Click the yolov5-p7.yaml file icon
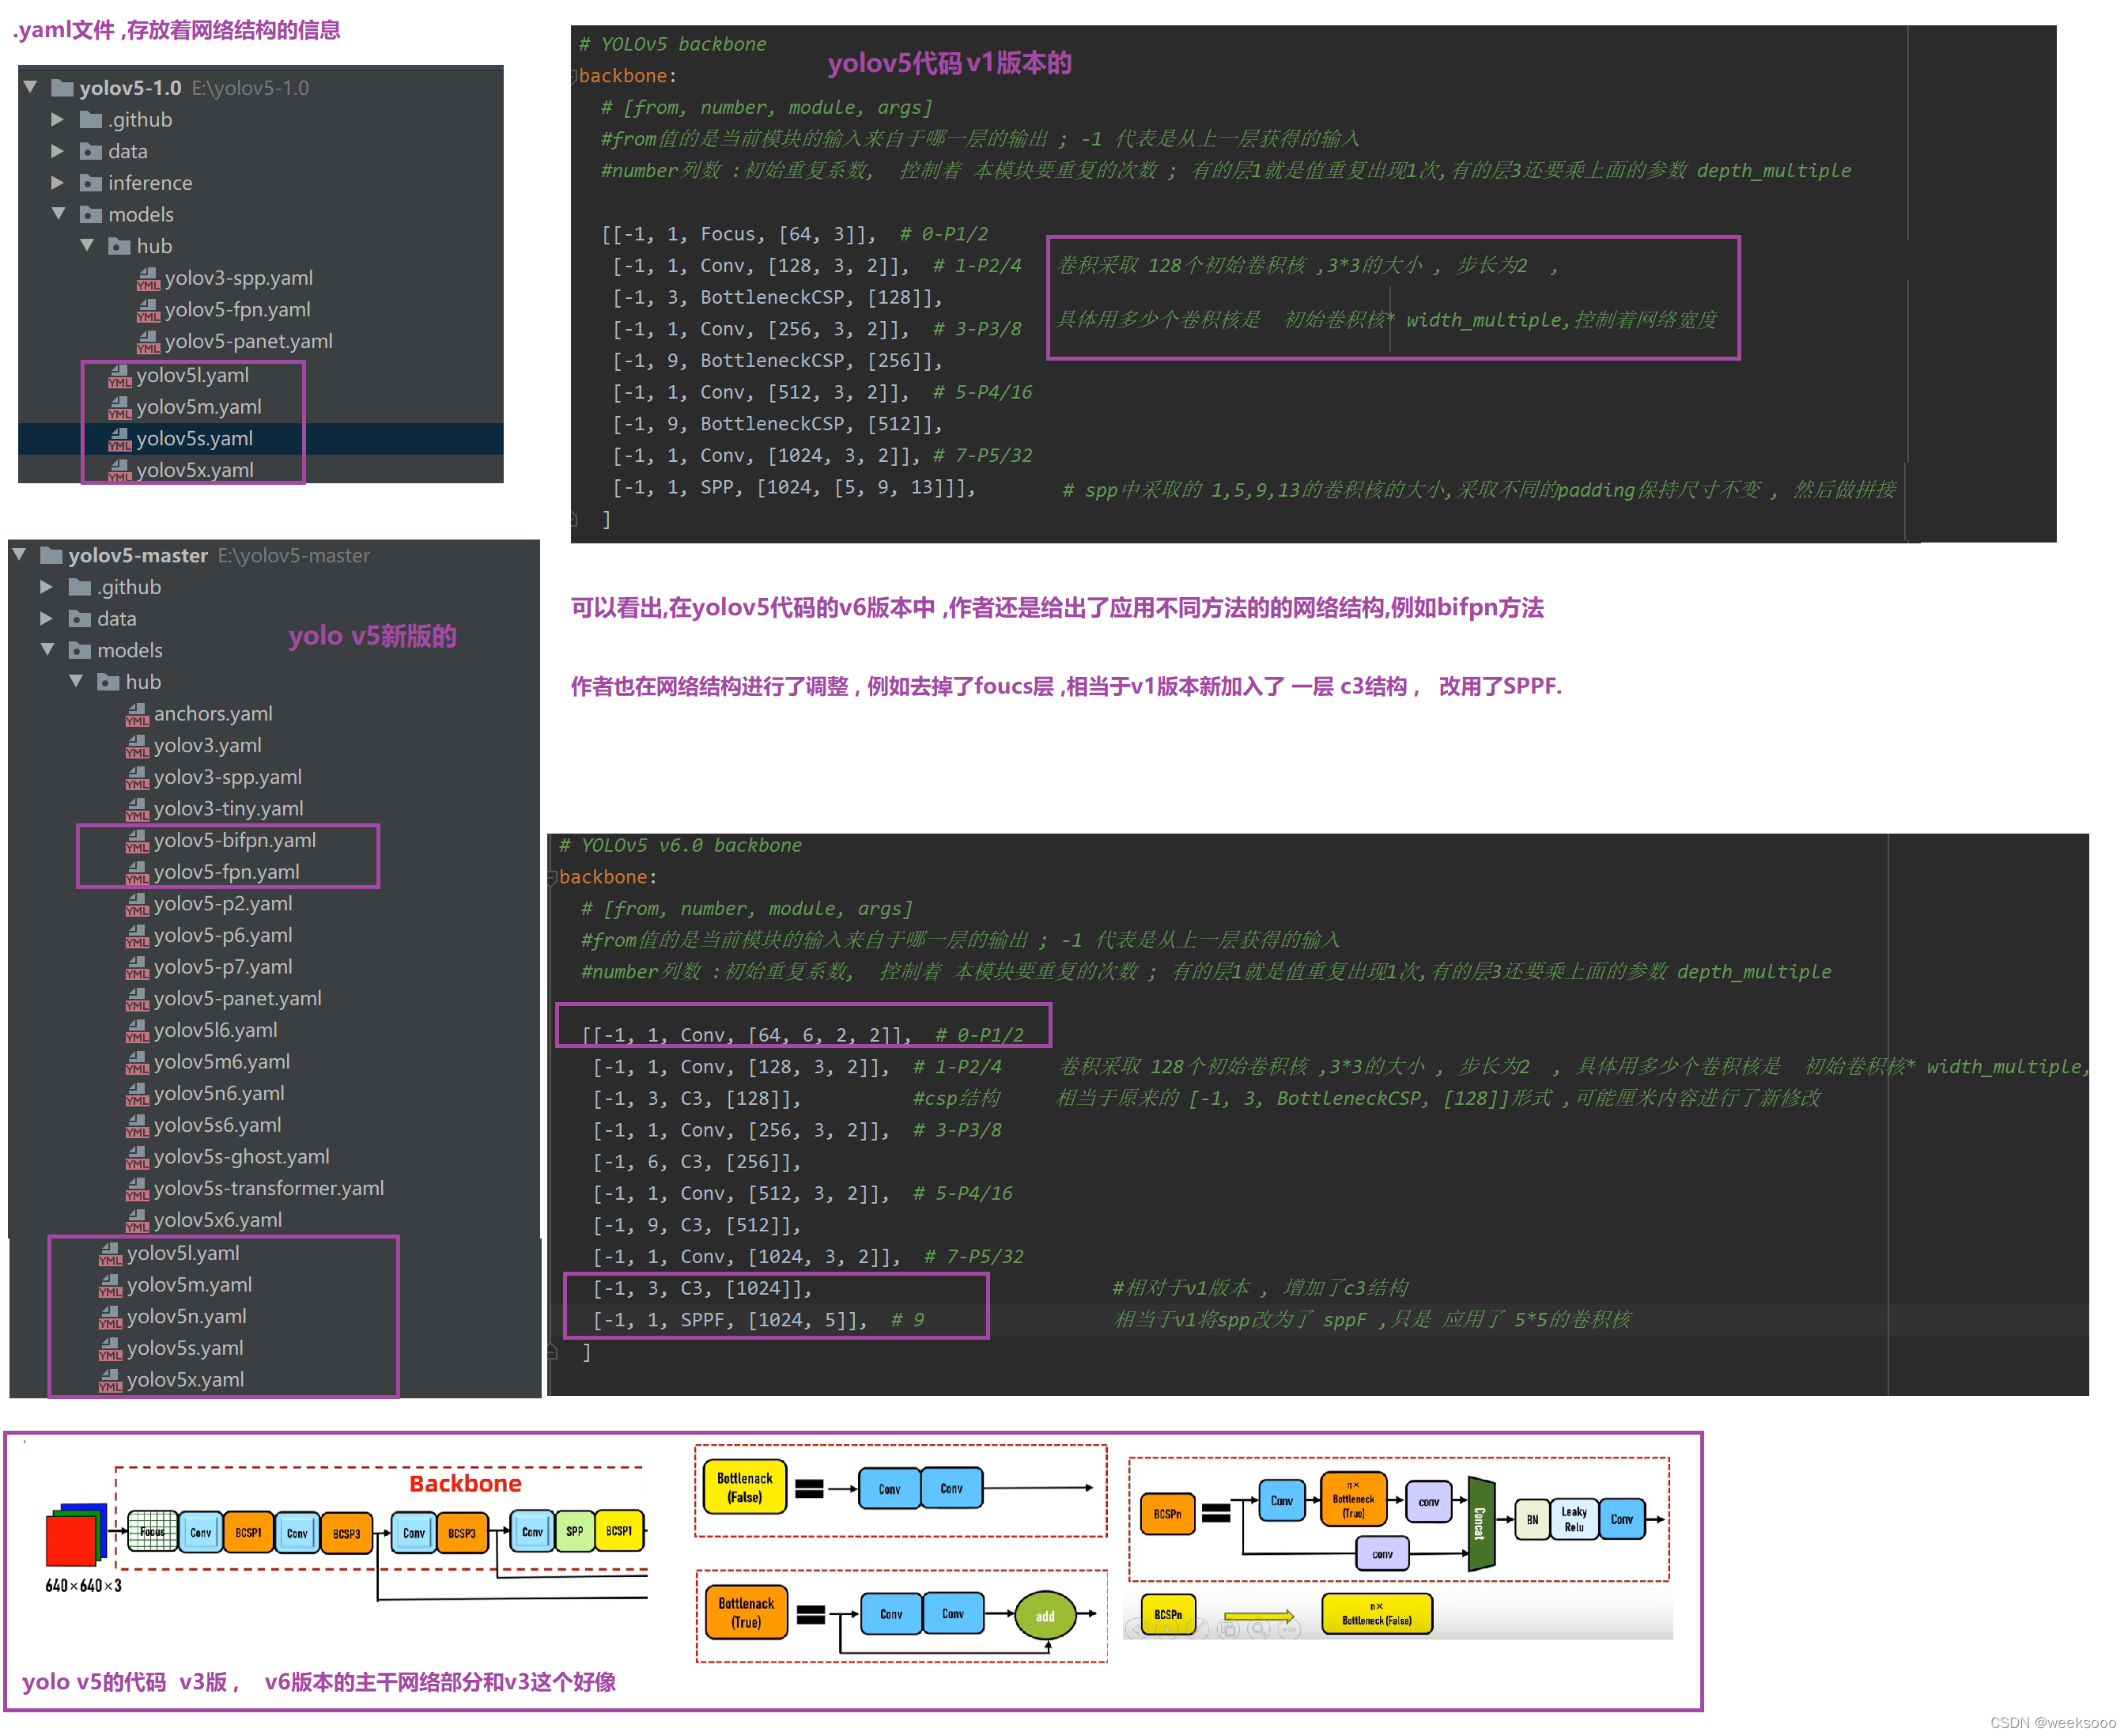 point(137,968)
